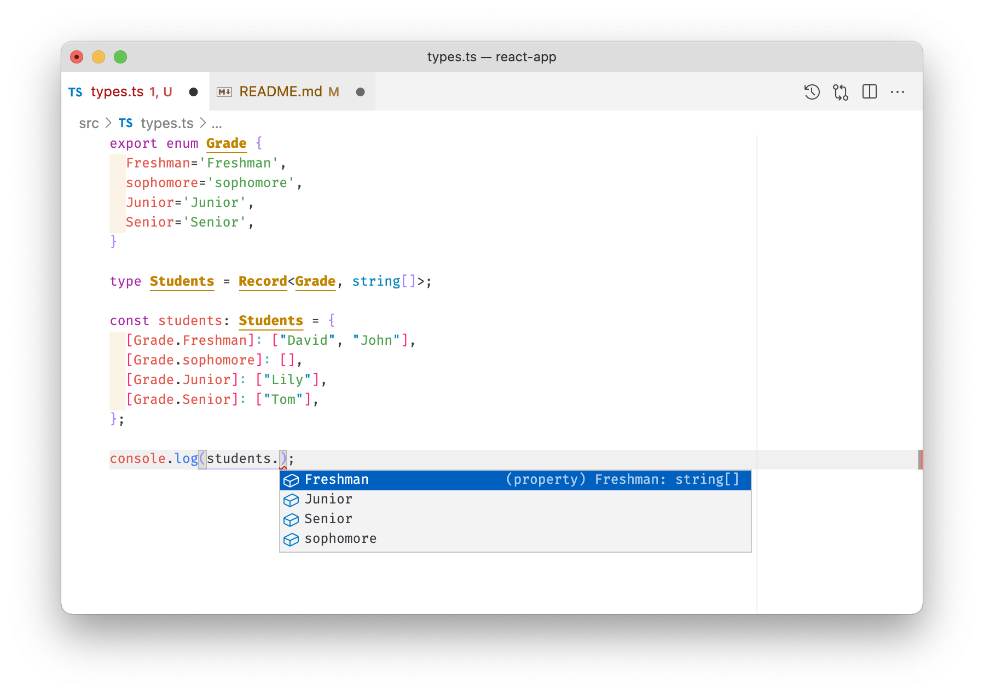Screen dimensions: 984x695
Task: Open the timeline history icon
Action: (x=812, y=92)
